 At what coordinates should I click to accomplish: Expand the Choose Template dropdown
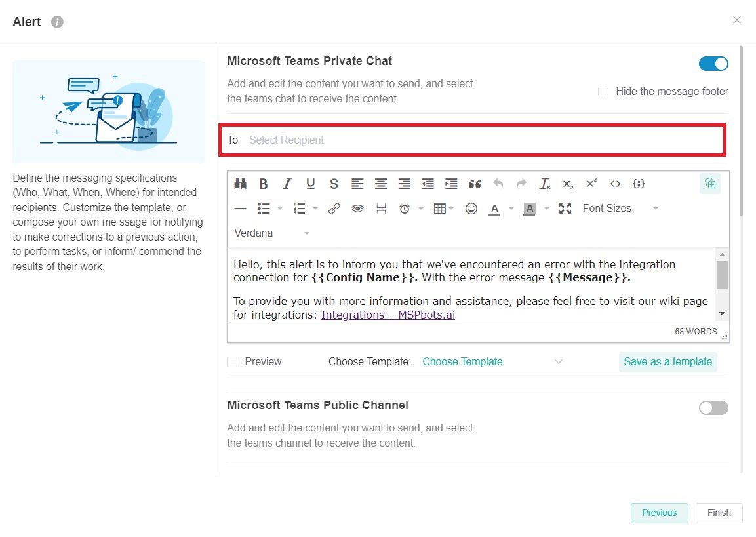492,362
